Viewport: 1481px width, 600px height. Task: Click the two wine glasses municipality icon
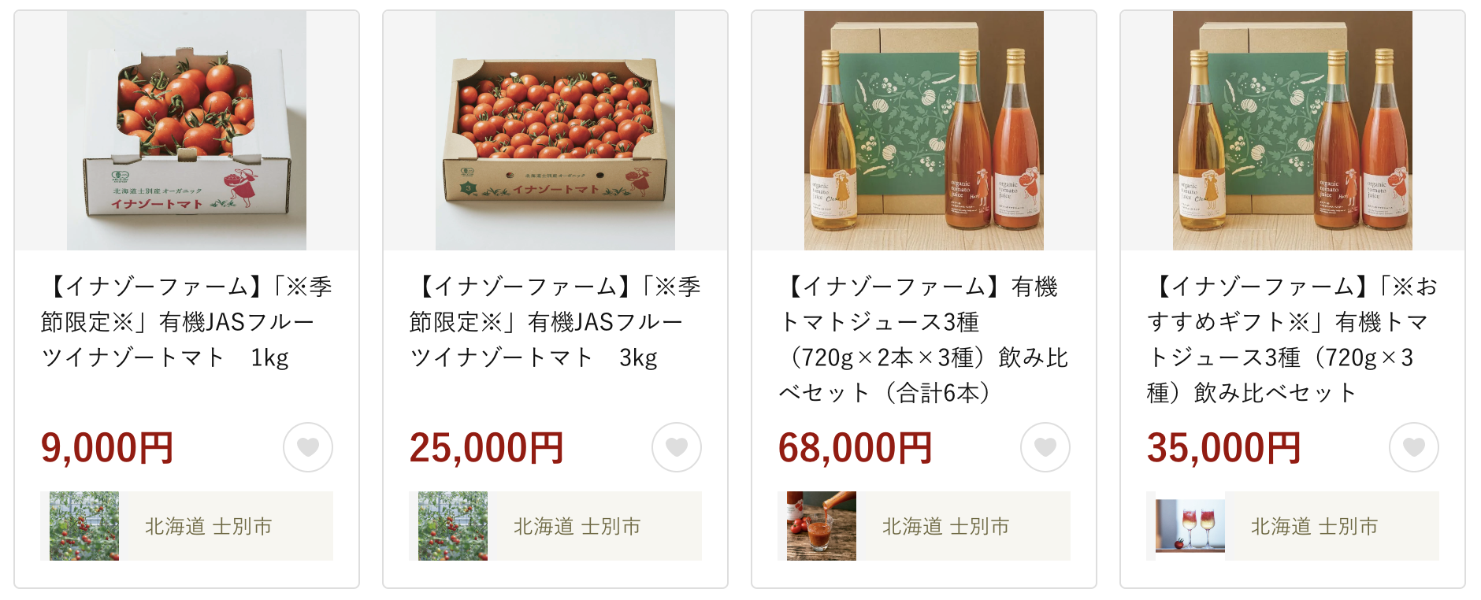pos(1190,526)
